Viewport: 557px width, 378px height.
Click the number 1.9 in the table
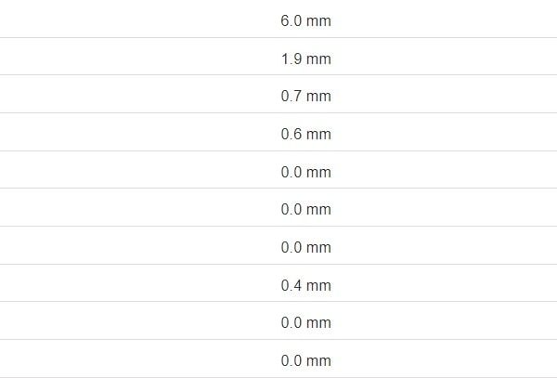(x=291, y=59)
